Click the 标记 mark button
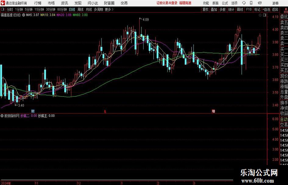Screen dimensions: 288x185 [x=257, y=9]
